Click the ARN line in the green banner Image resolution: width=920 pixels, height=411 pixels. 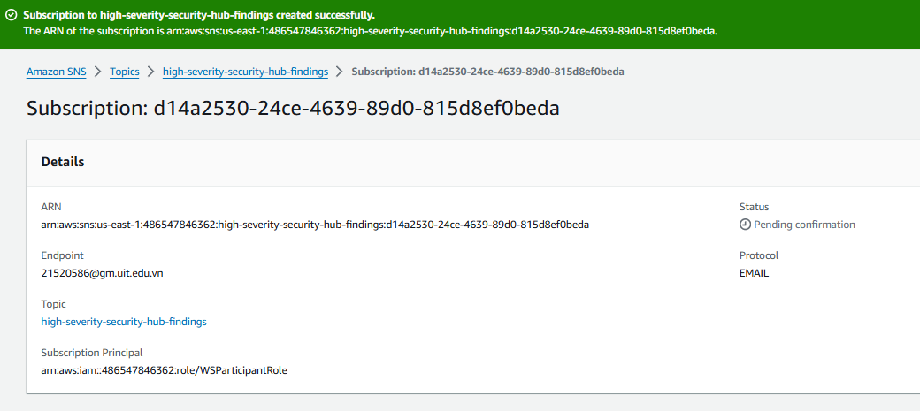(x=371, y=31)
